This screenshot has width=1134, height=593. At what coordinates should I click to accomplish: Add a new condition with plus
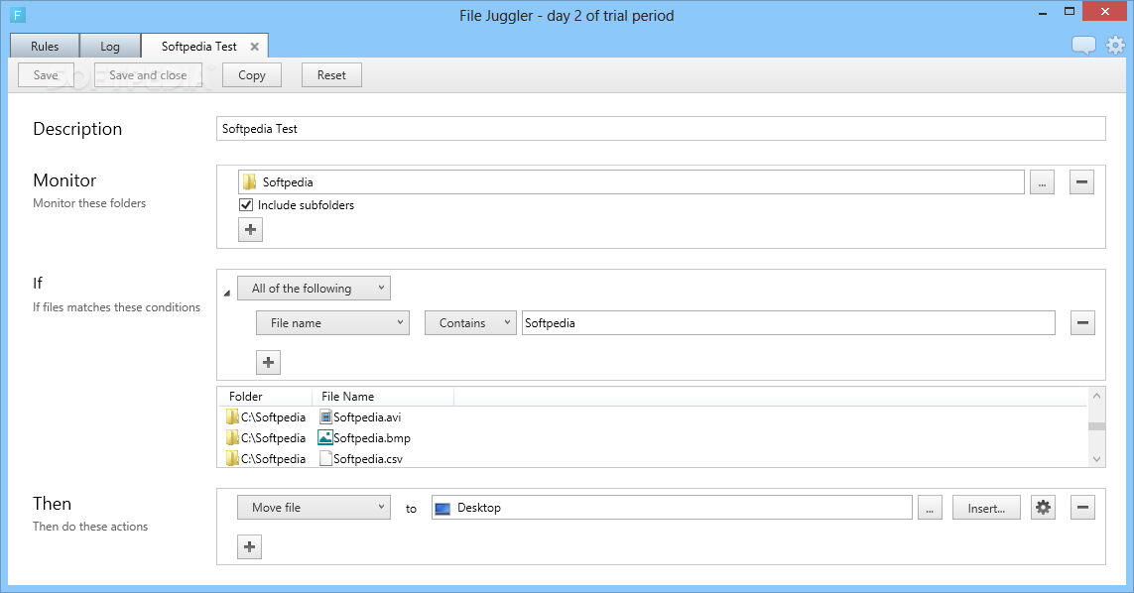point(268,362)
